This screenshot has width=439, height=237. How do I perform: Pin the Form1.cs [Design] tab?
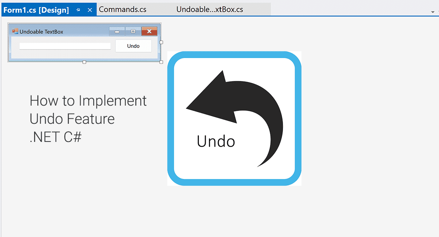click(78, 9)
